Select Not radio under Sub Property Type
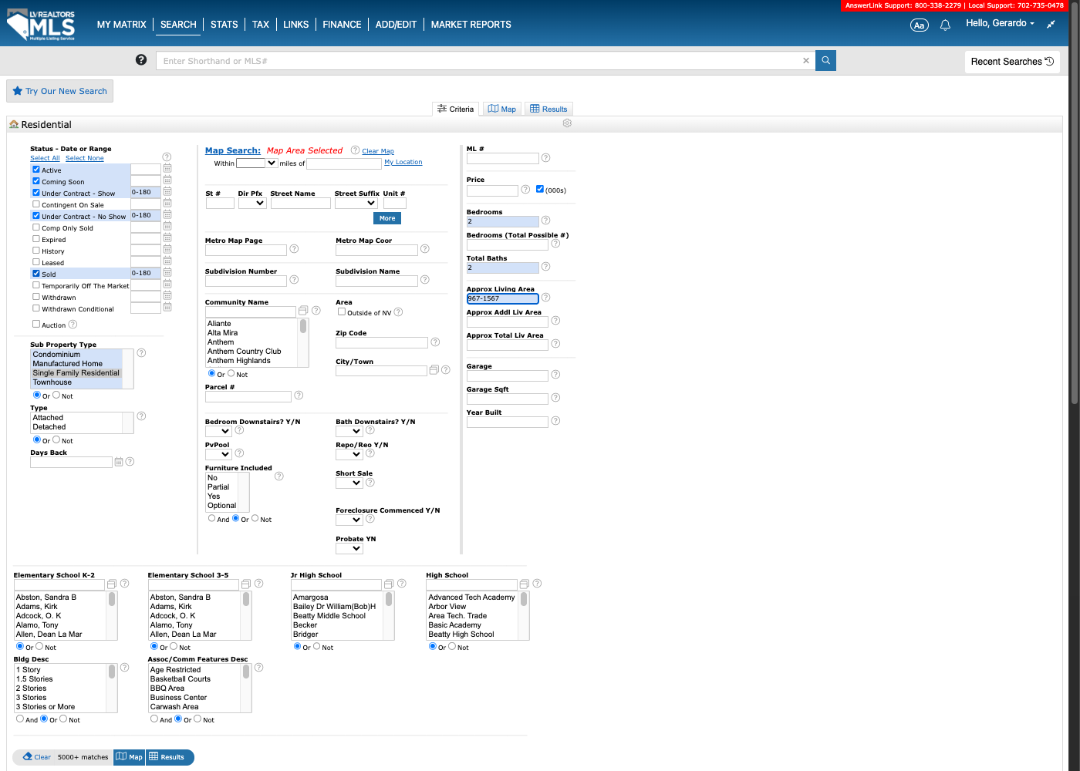The width and height of the screenshot is (1080, 771). (56, 395)
